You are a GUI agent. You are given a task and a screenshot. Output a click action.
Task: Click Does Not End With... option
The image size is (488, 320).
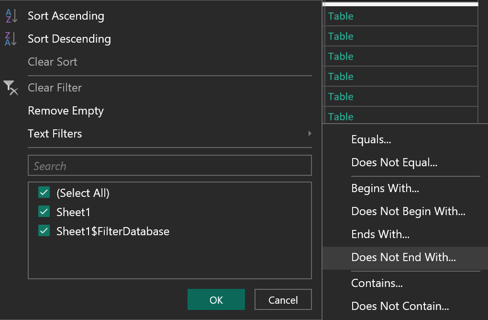point(403,257)
